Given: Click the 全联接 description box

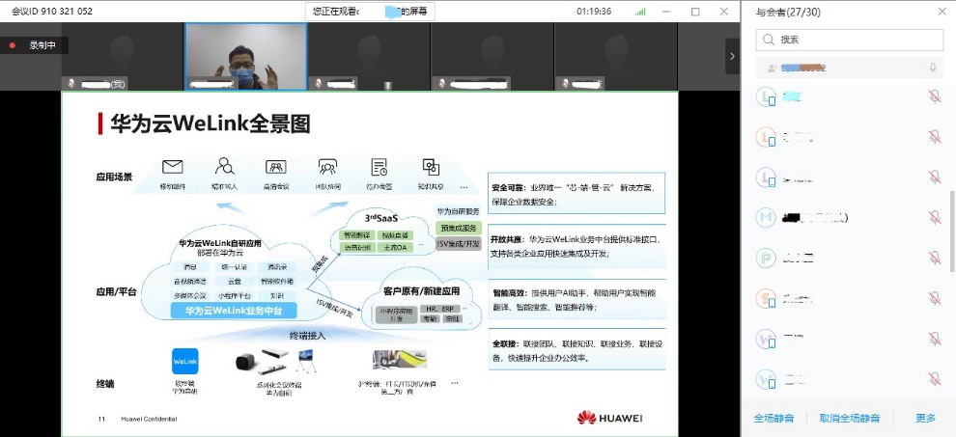Looking at the screenshot, I should (x=576, y=351).
